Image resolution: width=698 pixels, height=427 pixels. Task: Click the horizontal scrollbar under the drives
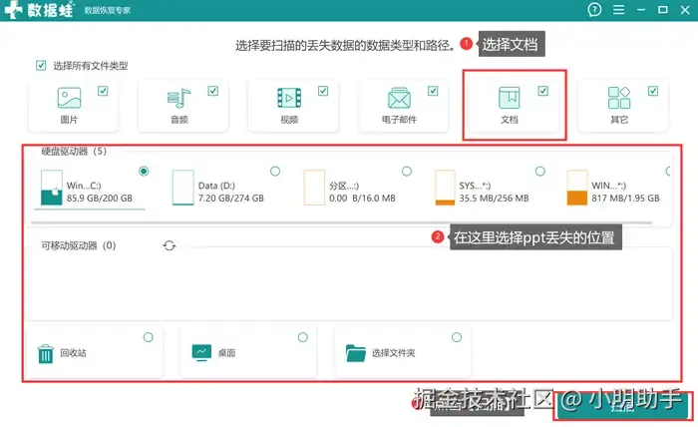point(341,222)
